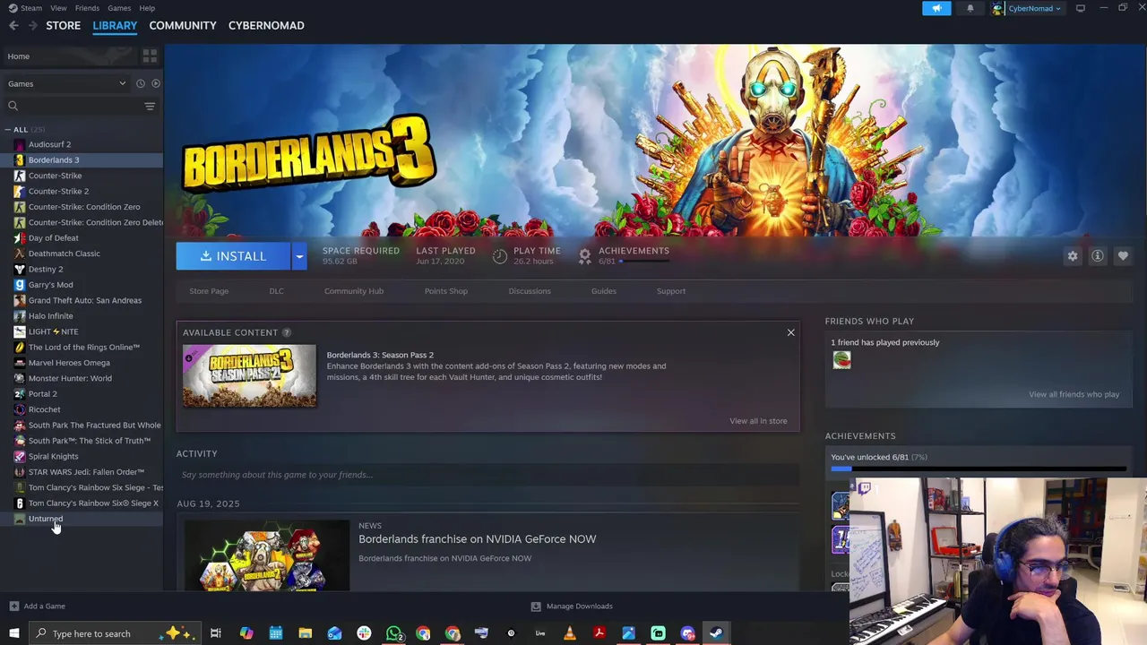
Task: Click the library search magnifier icon
Action: [13, 106]
